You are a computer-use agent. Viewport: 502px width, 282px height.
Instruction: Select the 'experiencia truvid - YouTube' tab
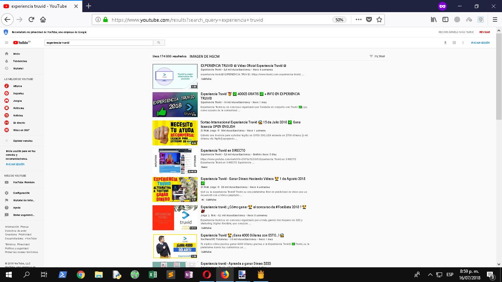[42, 6]
